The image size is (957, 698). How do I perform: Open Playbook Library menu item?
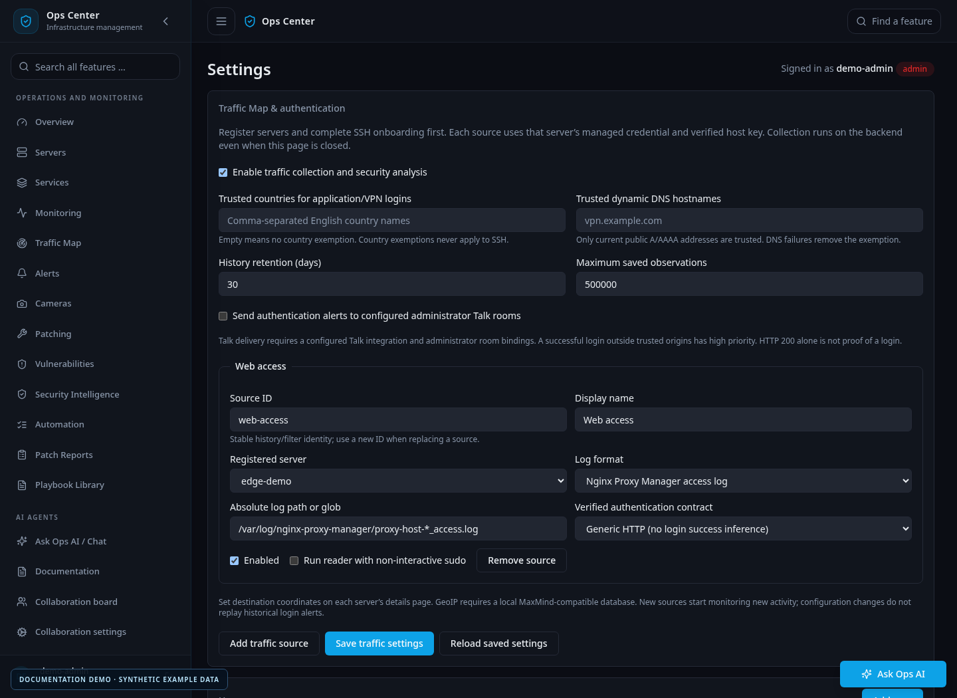(x=95, y=485)
